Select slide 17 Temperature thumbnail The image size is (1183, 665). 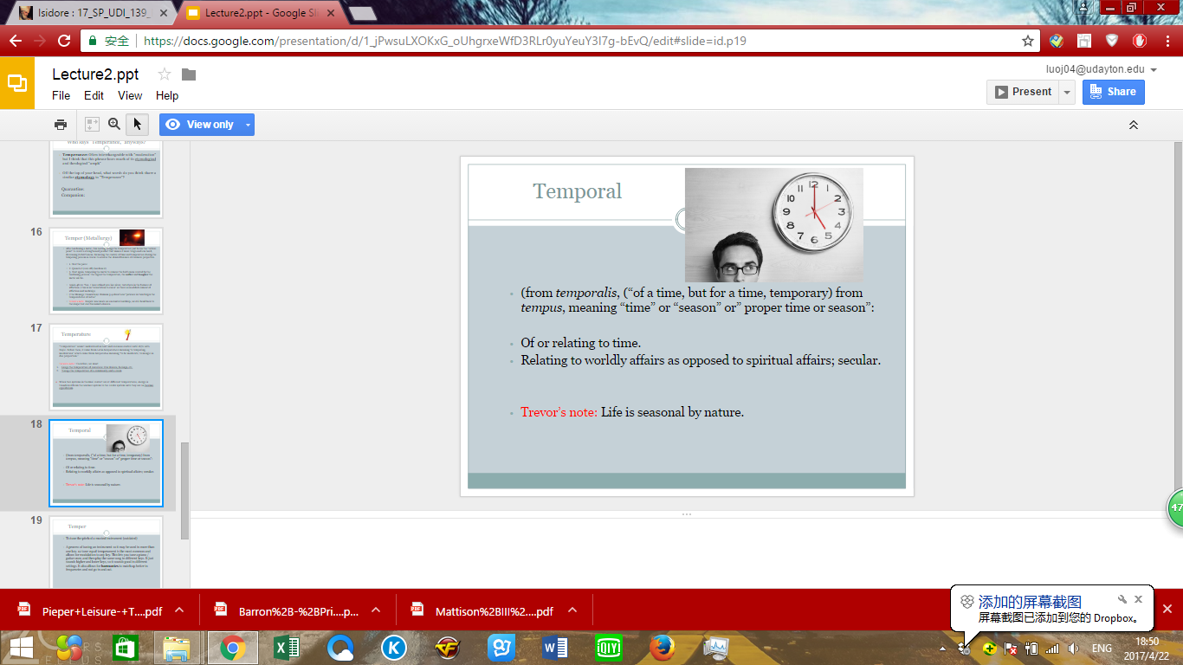[106, 365]
